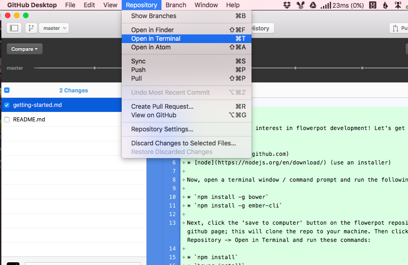Select Push from the Repository menu
408x265 pixels.
point(186,70)
